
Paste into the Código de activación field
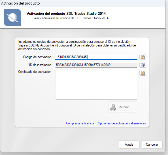143,57
